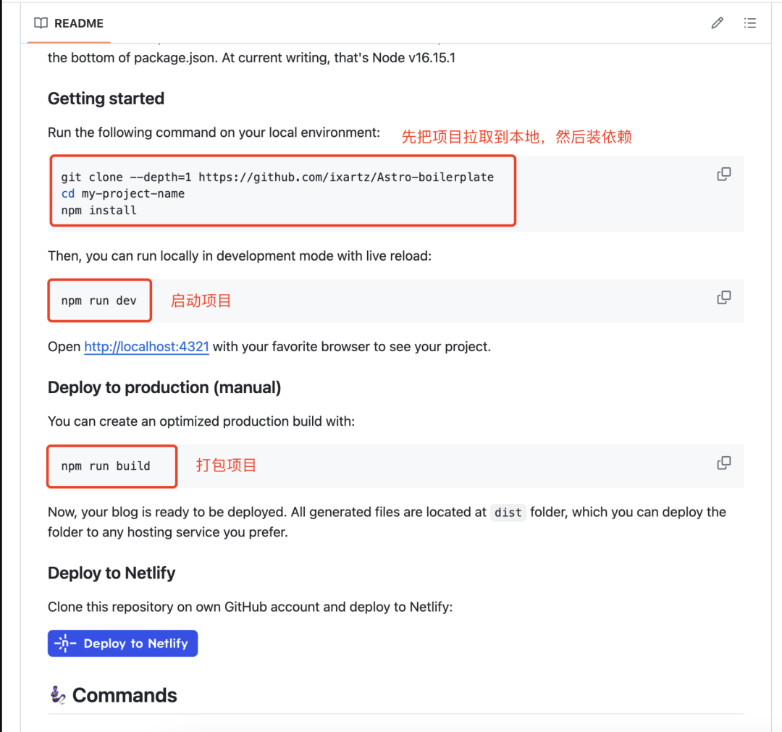Open the README outline list icon
Image resolution: width=782 pixels, height=732 pixels.
click(x=750, y=23)
